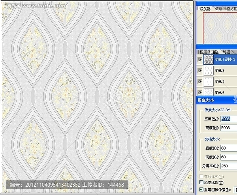Switch to the 直方图 tab
This screenshot has height=195, width=237.
231,9
